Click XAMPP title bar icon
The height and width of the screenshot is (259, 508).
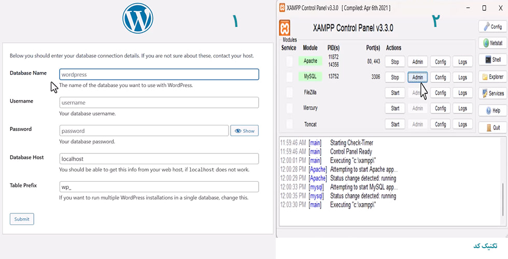(x=282, y=8)
